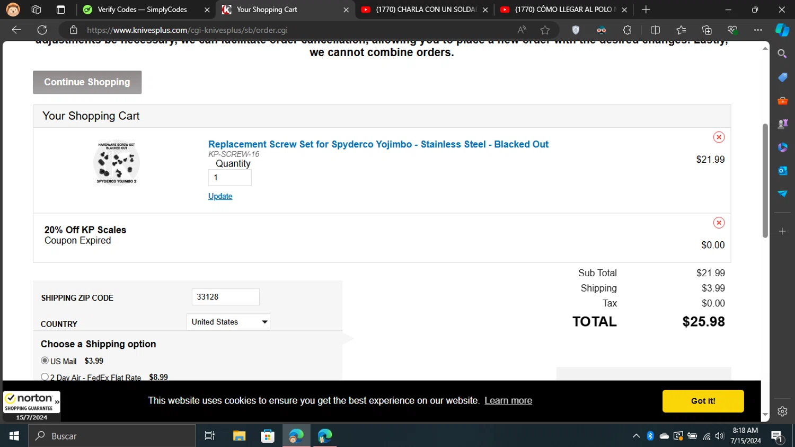Close the Verify Codes — SimplyCodes tab
Screen dimensions: 795x447
click(x=207, y=10)
